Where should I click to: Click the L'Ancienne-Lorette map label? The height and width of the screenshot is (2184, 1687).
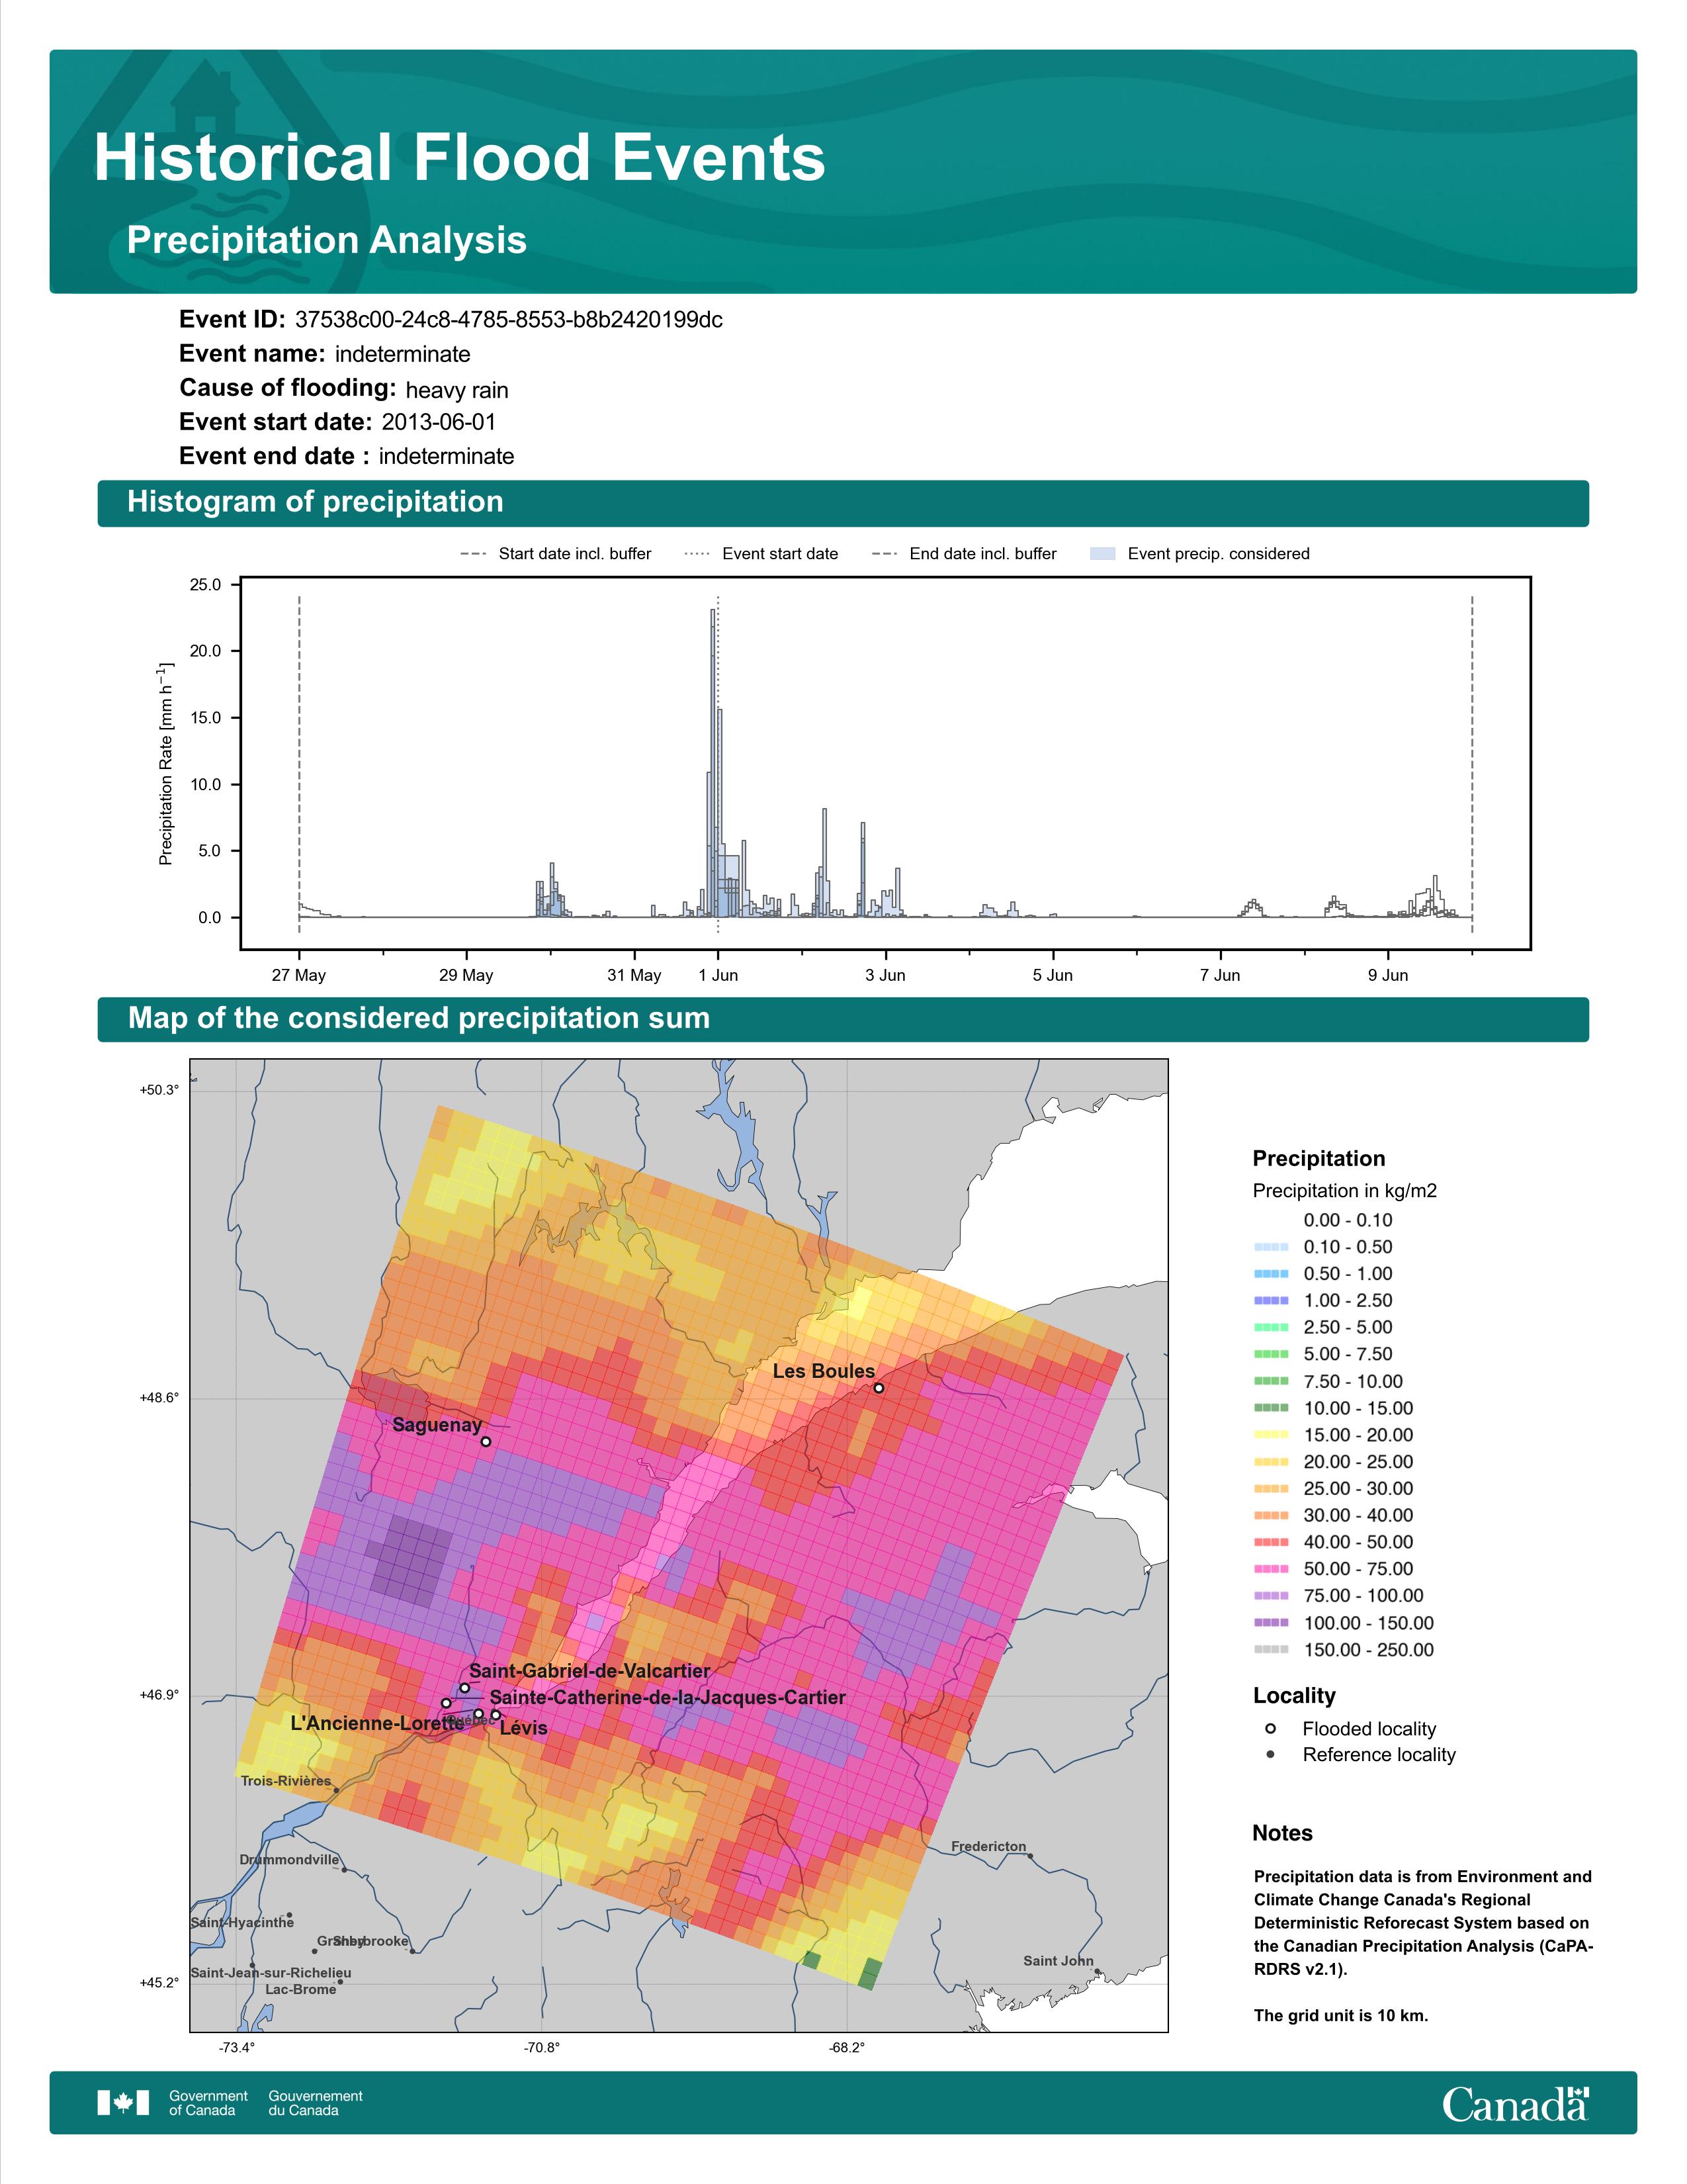377,1724
